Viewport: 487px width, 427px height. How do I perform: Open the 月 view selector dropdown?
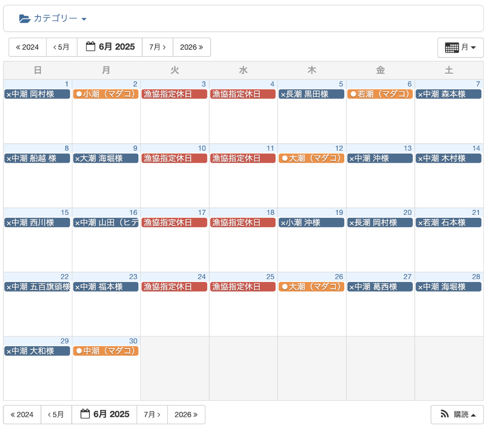click(x=460, y=48)
